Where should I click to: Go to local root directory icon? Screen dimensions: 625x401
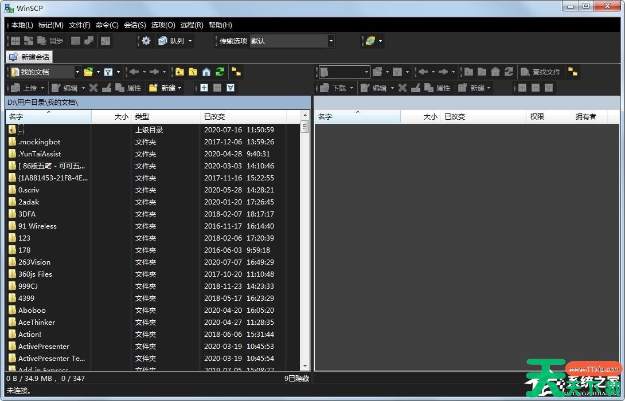coord(193,72)
